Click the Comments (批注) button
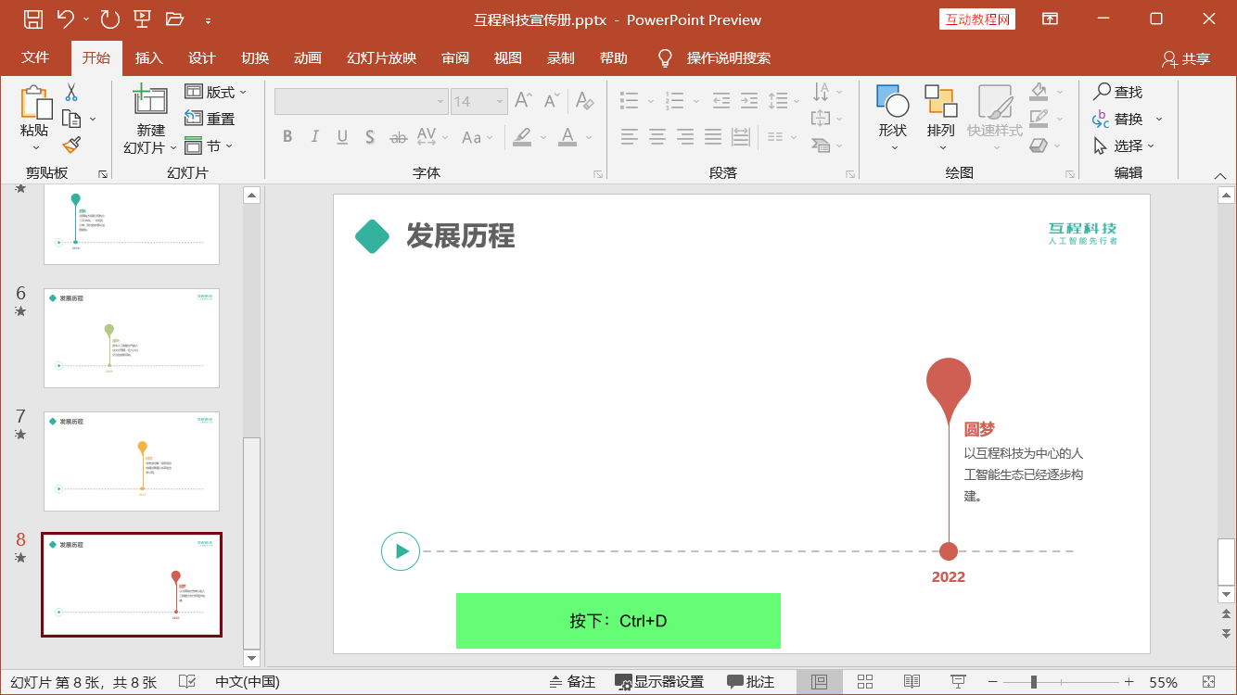 tap(751, 682)
